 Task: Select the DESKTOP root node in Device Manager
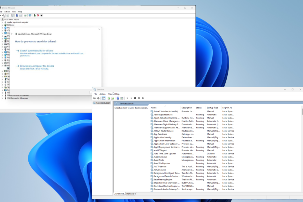[x=12, y=20]
